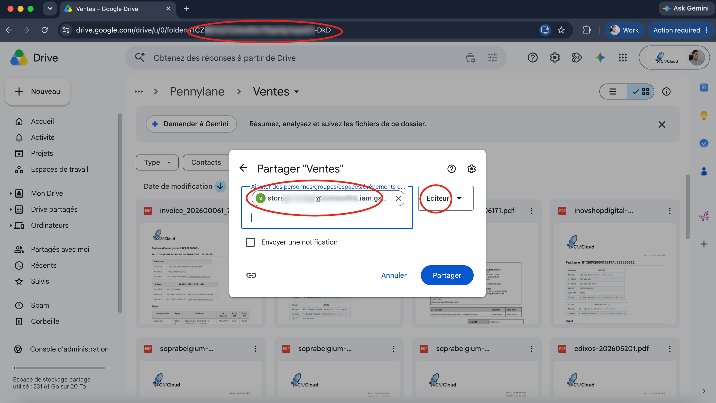Open the Google apps grid
Screen dimensions: 716x403
click(623, 58)
